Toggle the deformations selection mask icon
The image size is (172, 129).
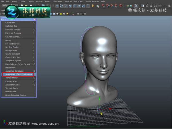click(75, 6)
